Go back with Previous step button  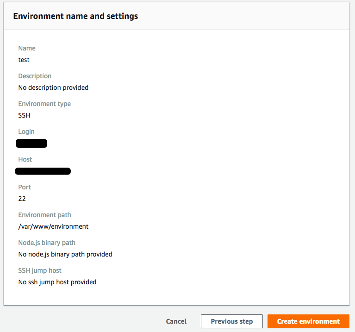click(x=232, y=321)
